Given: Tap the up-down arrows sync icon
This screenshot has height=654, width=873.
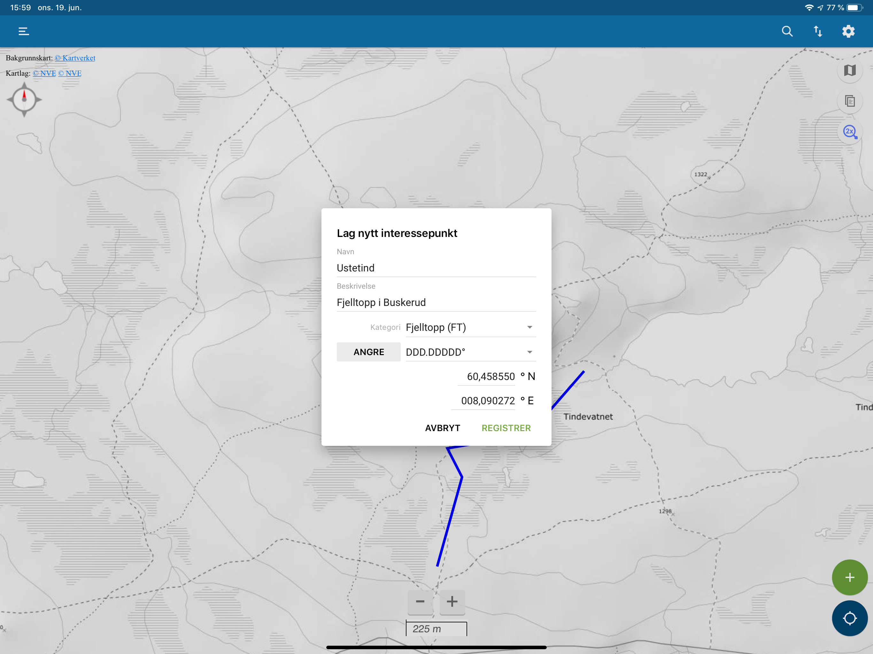Looking at the screenshot, I should click(818, 31).
